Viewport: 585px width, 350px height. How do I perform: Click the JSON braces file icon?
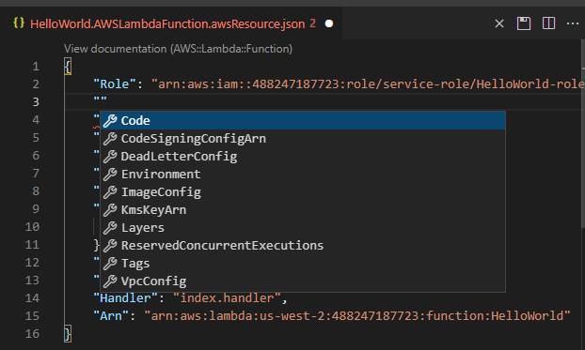point(19,23)
